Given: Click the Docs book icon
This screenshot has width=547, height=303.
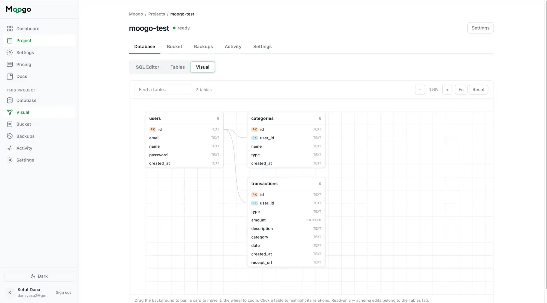Looking at the screenshot, I should (x=10, y=76).
